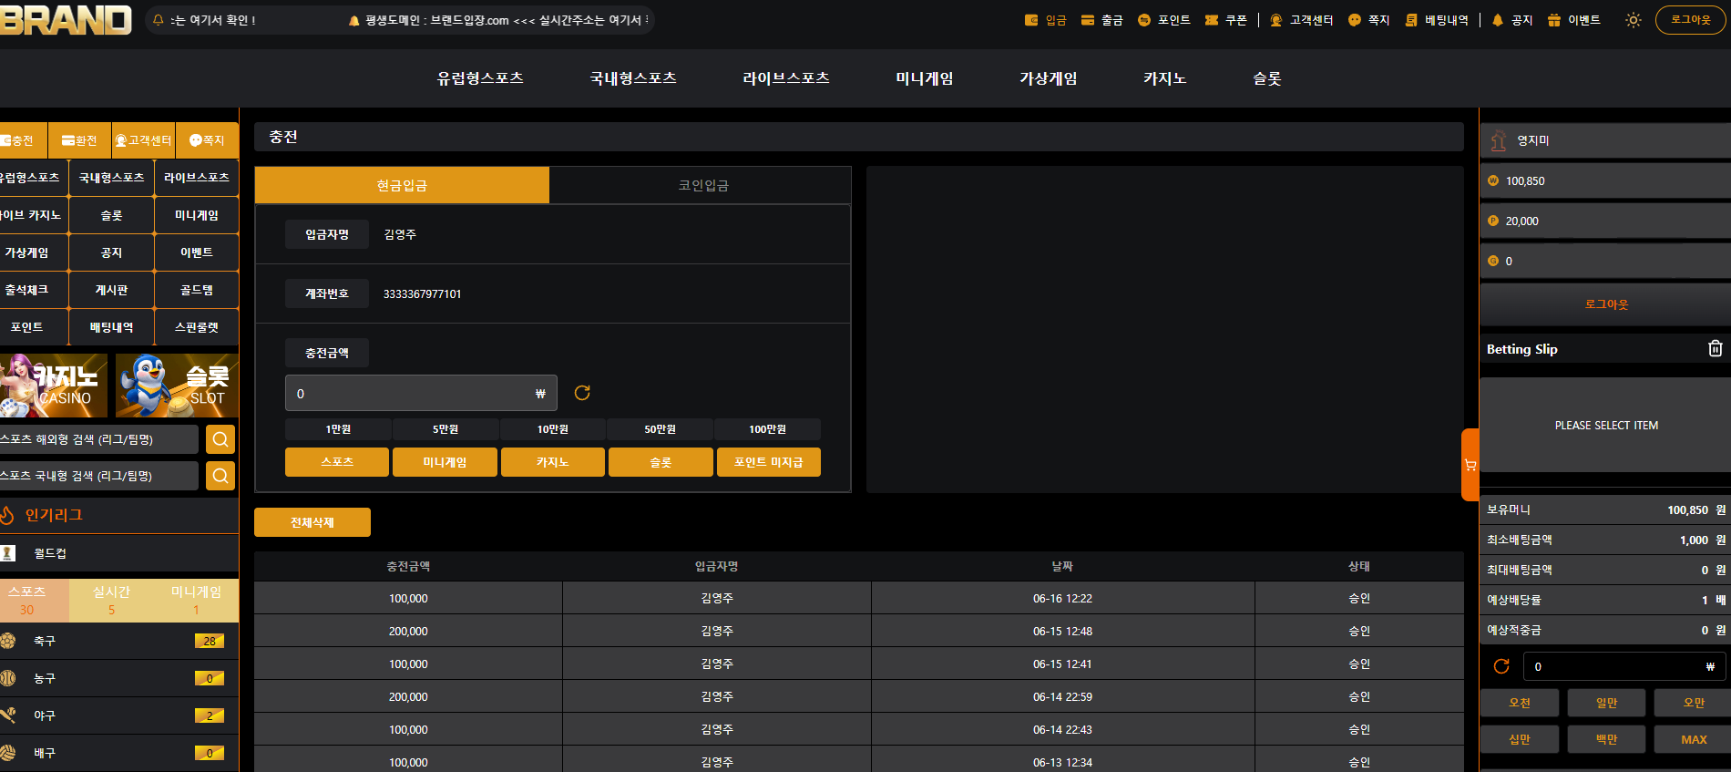Focus the 충전금액 input field
1731x772 pixels.
coord(421,393)
